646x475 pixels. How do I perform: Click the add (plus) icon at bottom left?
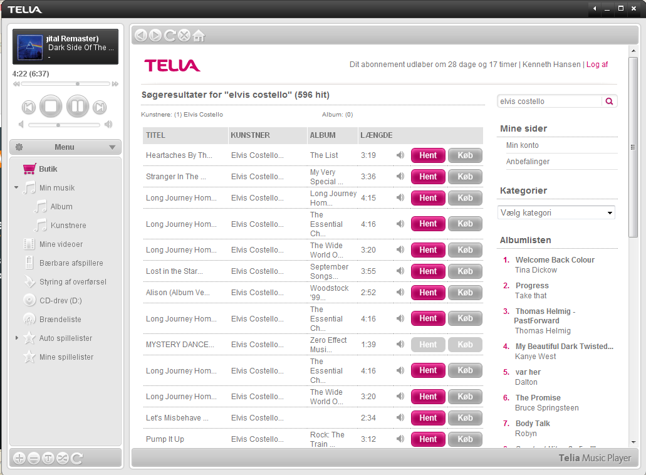[19, 458]
